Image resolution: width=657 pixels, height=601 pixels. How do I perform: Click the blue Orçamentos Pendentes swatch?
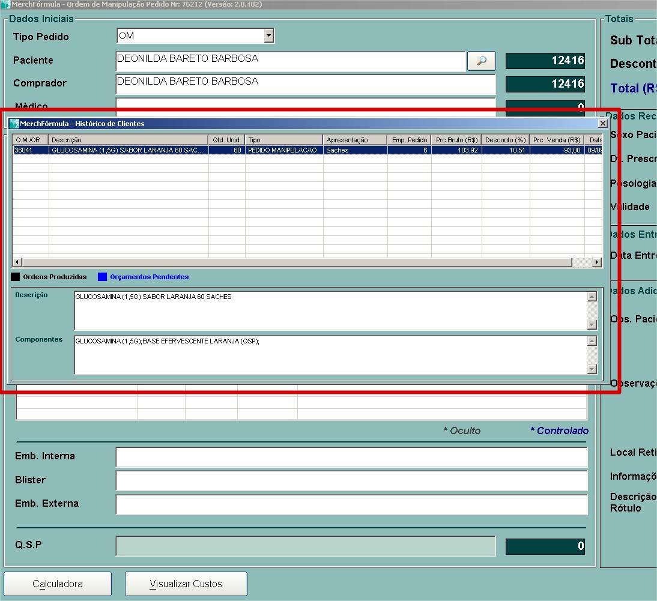click(x=102, y=277)
